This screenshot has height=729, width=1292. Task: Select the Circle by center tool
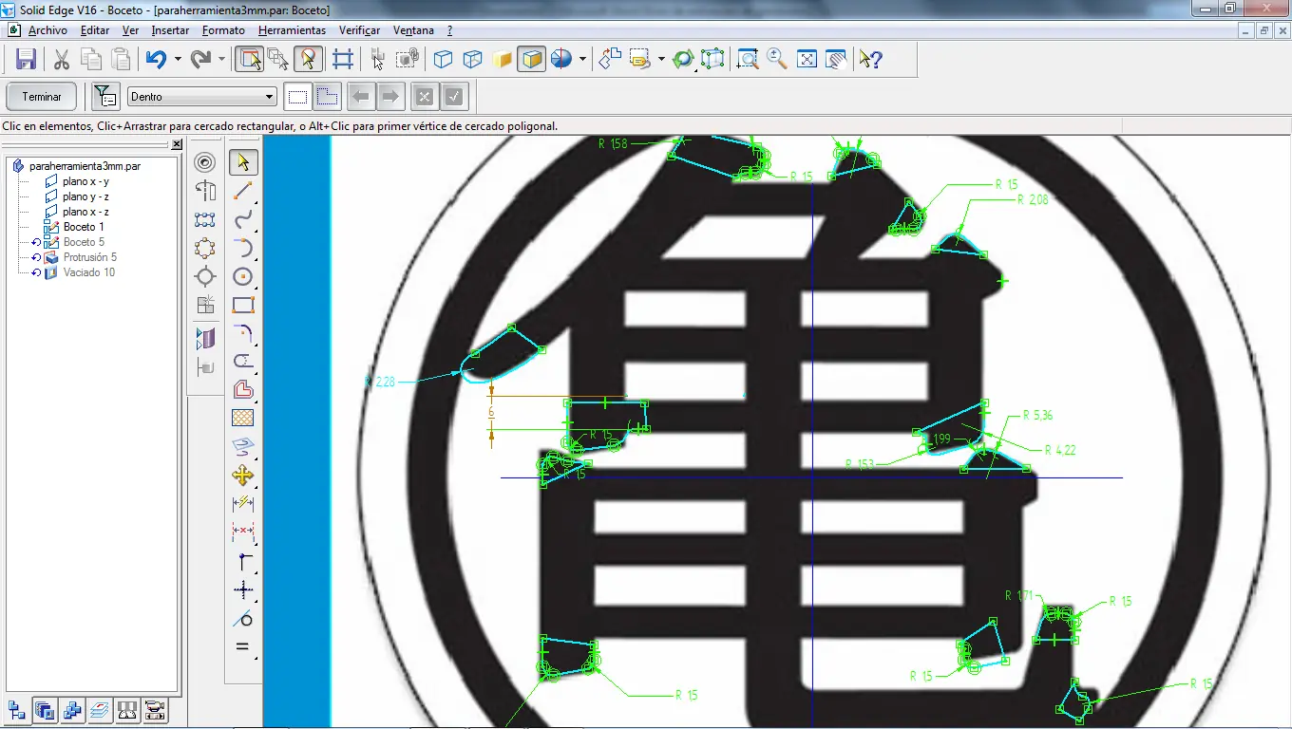[x=243, y=276]
